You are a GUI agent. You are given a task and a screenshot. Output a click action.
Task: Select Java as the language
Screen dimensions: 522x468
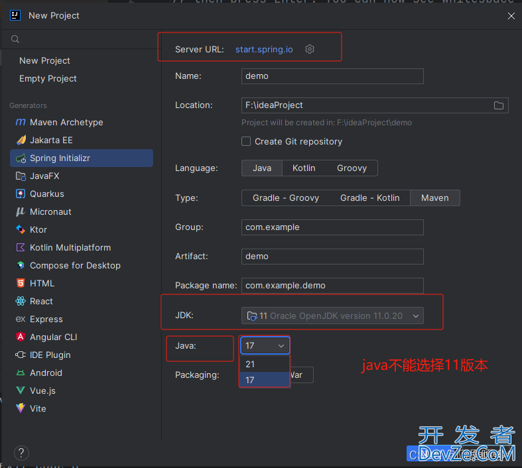coord(262,168)
